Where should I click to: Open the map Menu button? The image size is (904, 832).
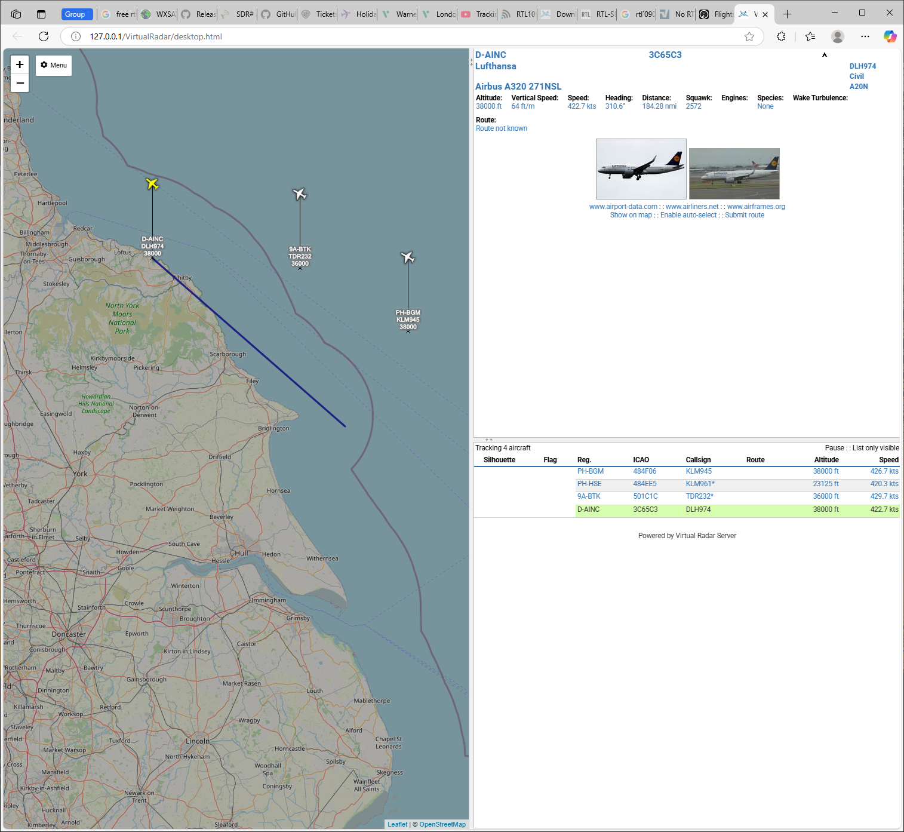54,65
